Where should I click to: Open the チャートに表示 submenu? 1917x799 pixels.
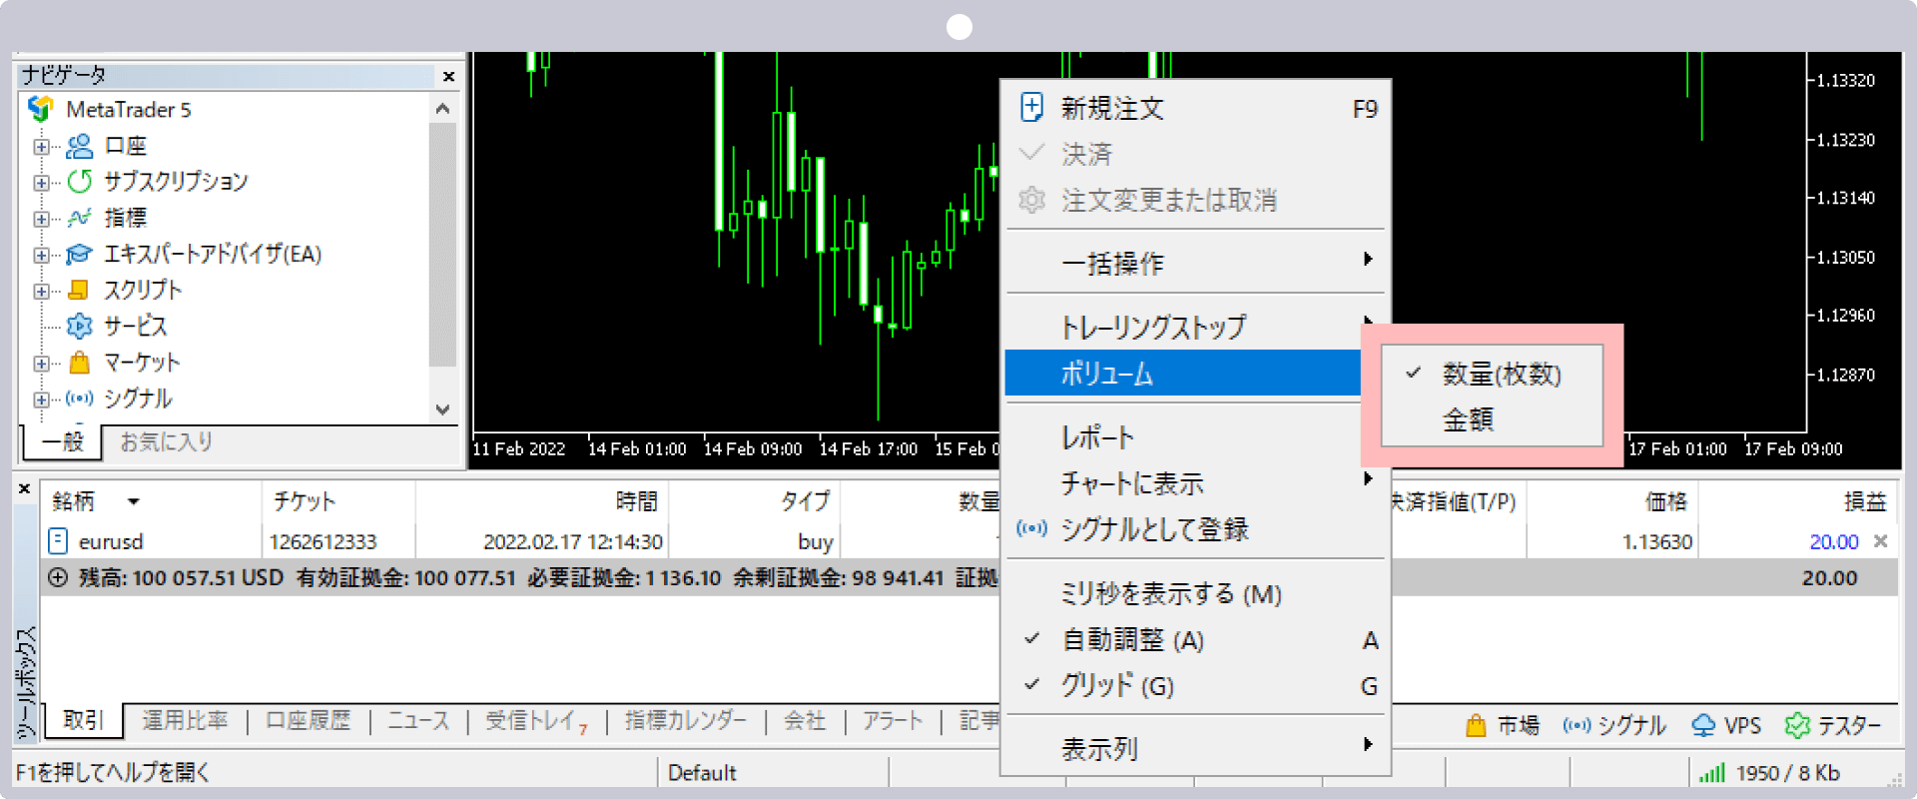(x=1195, y=483)
